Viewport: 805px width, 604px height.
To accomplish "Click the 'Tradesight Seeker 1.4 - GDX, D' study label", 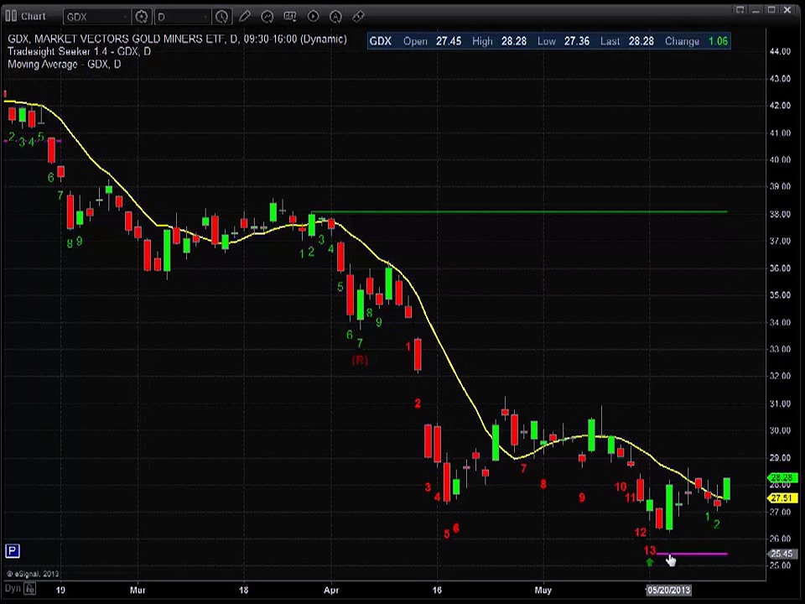I will (x=79, y=51).
